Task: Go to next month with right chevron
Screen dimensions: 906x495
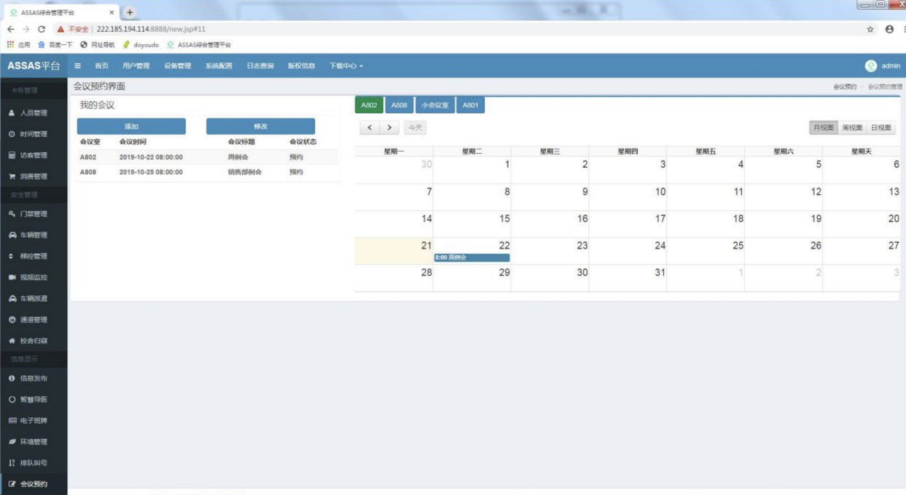Action: (389, 128)
